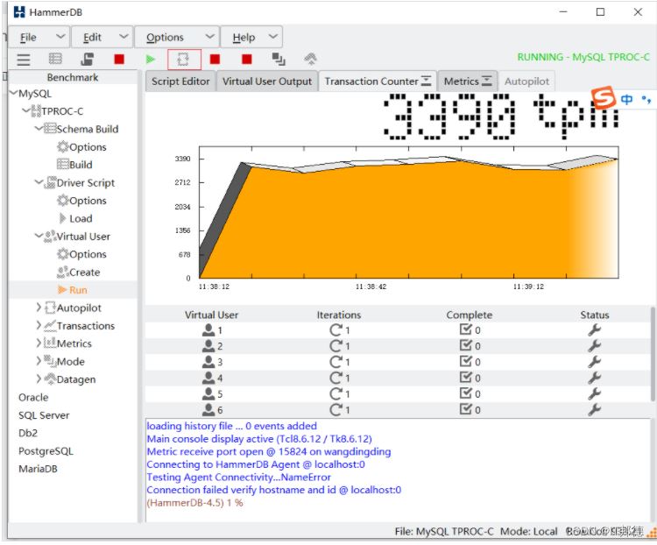Viewport: 657px width, 545px height.
Task: Click the Benchmark Options table icon in toolbar
Action: point(55,59)
